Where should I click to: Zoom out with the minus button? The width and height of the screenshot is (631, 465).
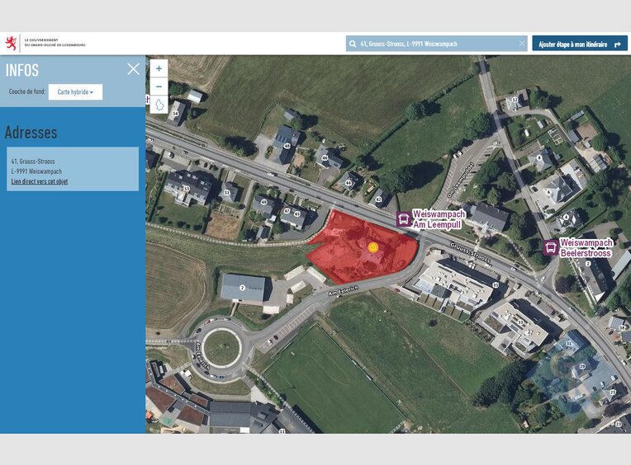click(159, 87)
